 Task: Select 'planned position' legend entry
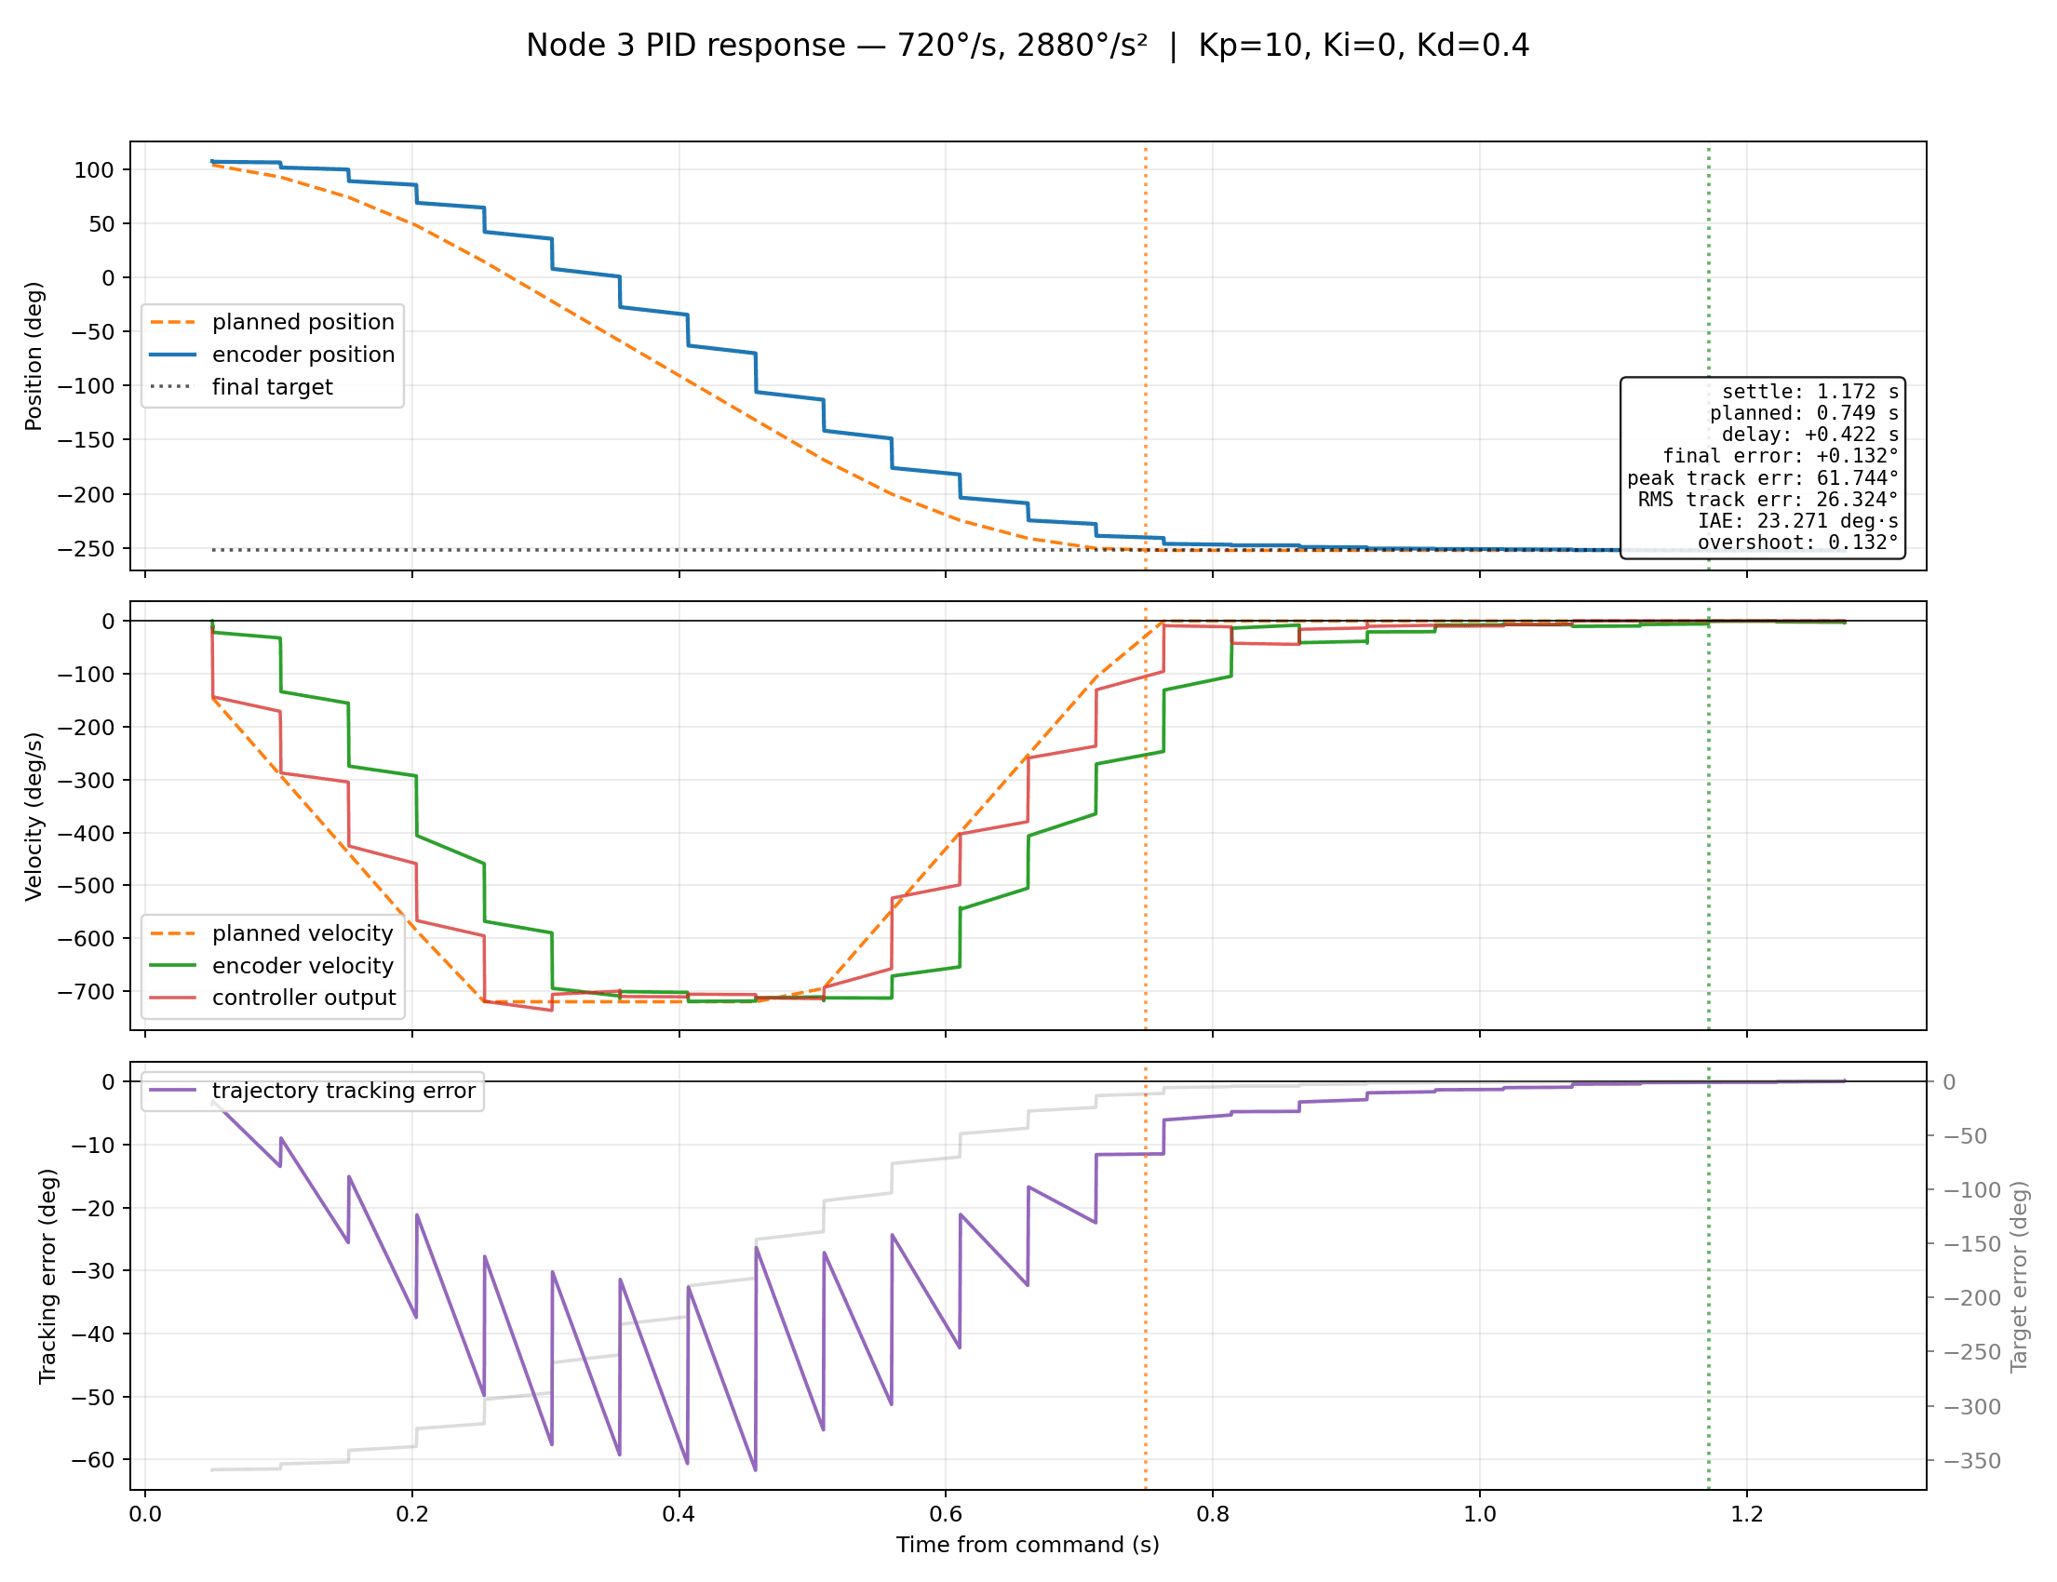(272, 322)
